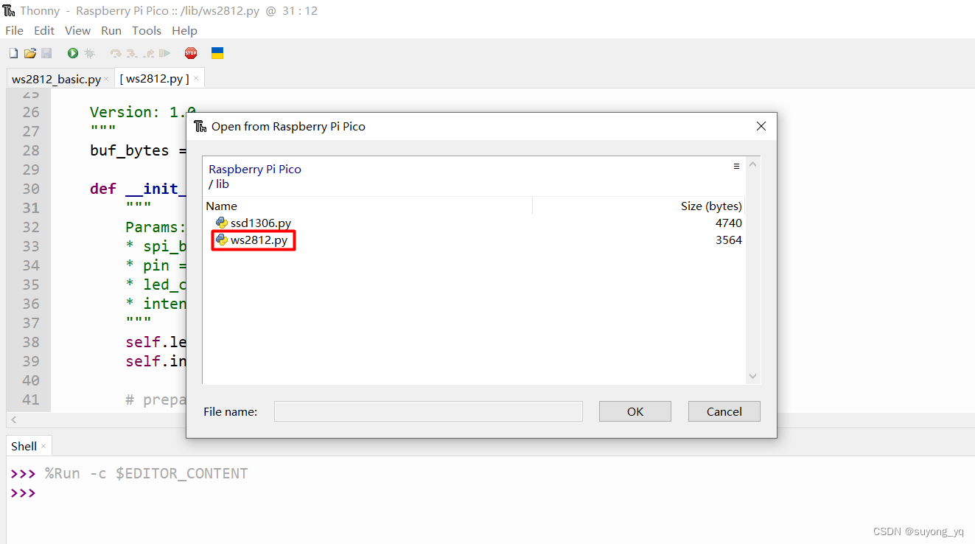This screenshot has height=544, width=975.
Task: Close the ws2812.py editor tab
Action: [196, 79]
